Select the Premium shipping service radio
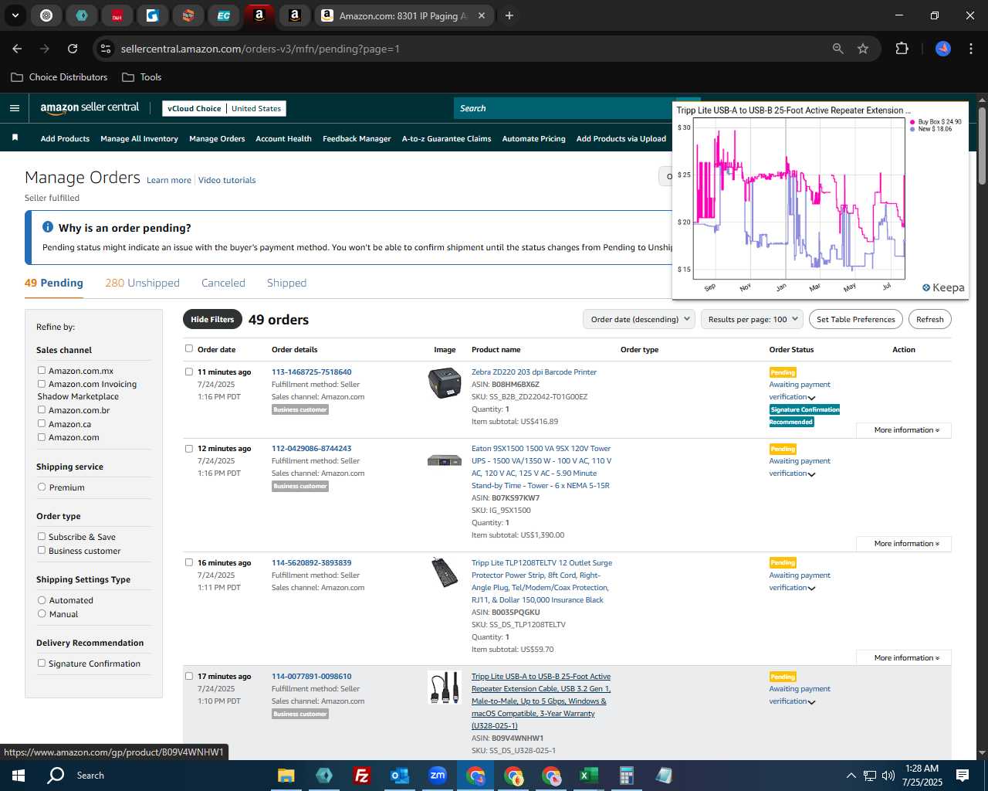The width and height of the screenshot is (988, 791). [x=42, y=487]
